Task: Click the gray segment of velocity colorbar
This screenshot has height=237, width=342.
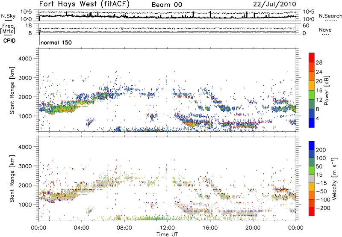Action: [312, 179]
